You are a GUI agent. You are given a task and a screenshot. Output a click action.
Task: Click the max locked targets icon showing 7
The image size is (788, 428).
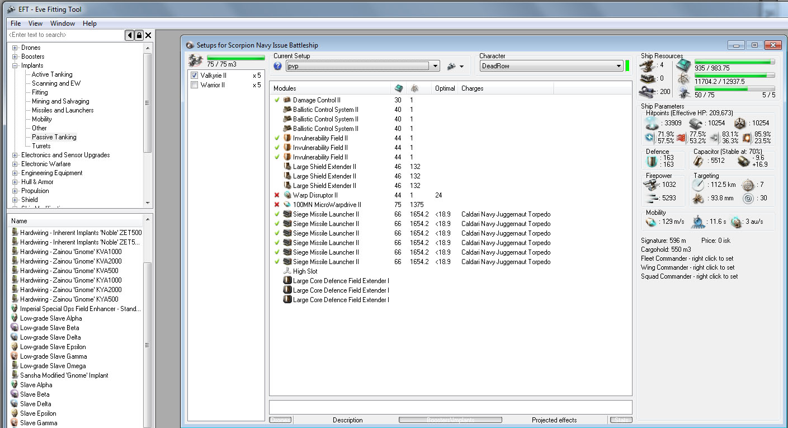[748, 185]
